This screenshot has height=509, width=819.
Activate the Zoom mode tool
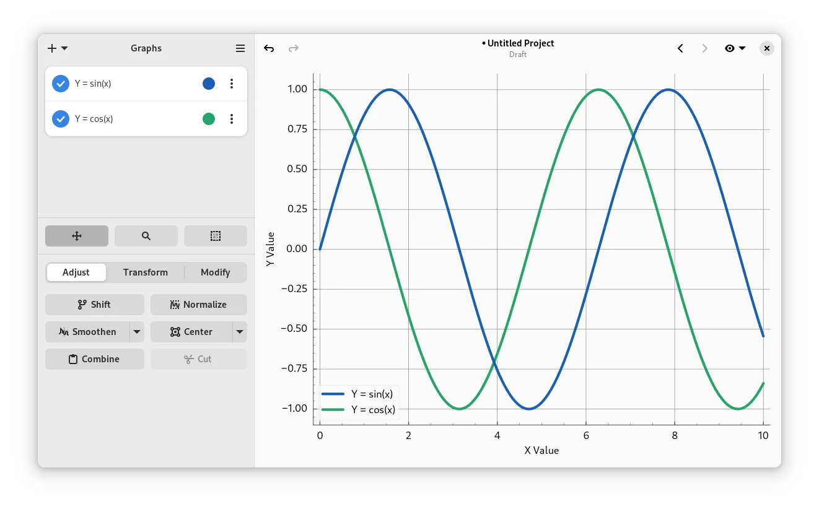tap(146, 236)
